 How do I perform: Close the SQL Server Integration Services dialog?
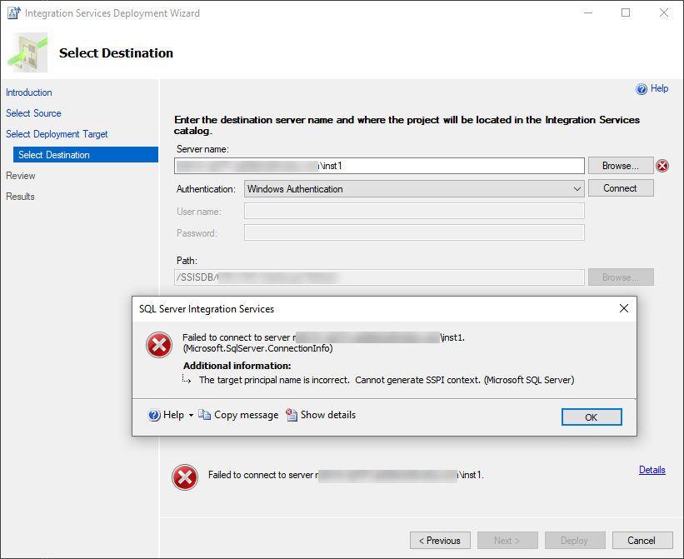pos(624,308)
